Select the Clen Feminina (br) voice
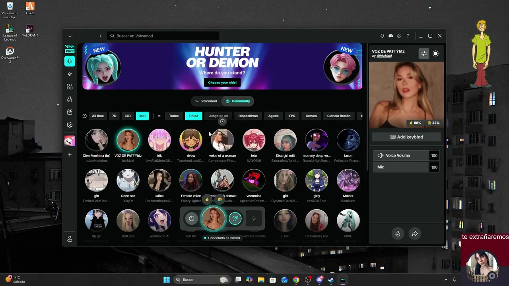Screen dimensions: 509x286 (96, 140)
